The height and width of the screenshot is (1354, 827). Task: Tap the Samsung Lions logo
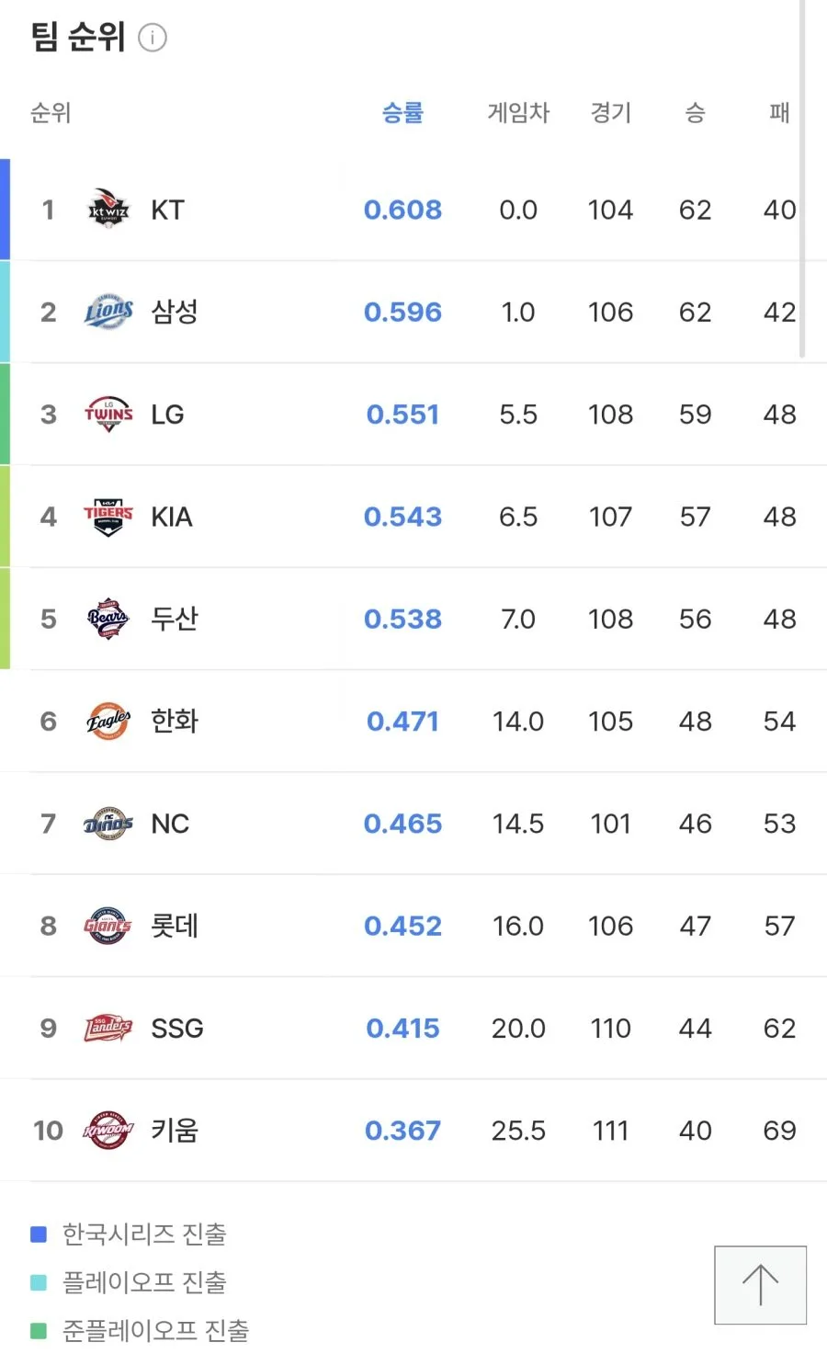108,312
